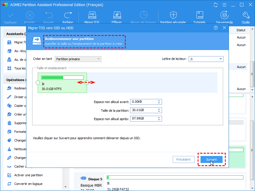
Task: Select the I: partition bar on Disque 5
Action: point(175,177)
